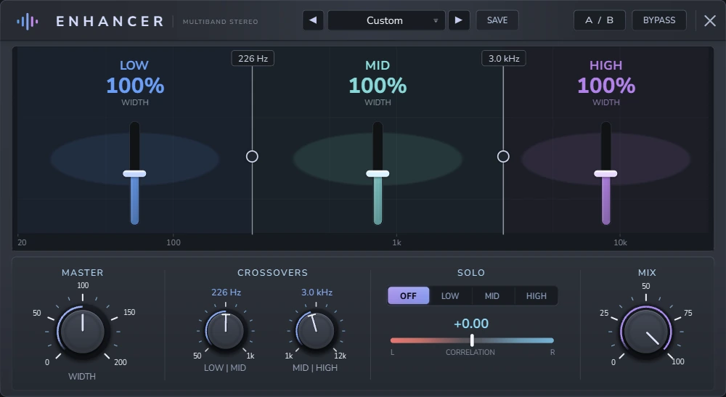This screenshot has height=397, width=726.
Task: Click the ENHANCER title text
Action: point(110,21)
